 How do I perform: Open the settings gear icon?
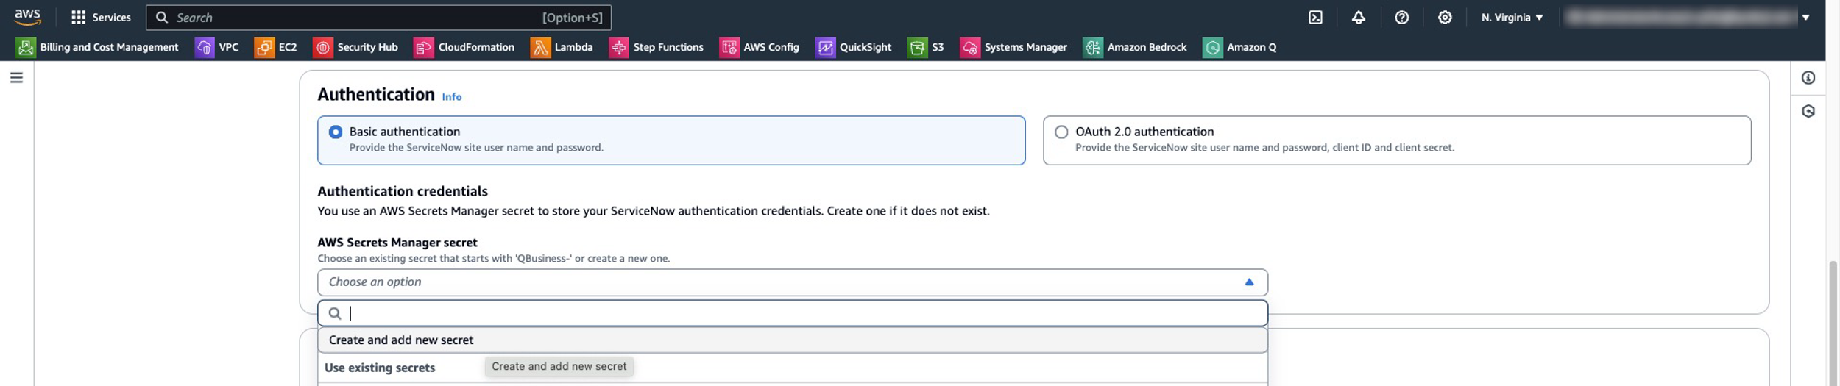(1445, 17)
